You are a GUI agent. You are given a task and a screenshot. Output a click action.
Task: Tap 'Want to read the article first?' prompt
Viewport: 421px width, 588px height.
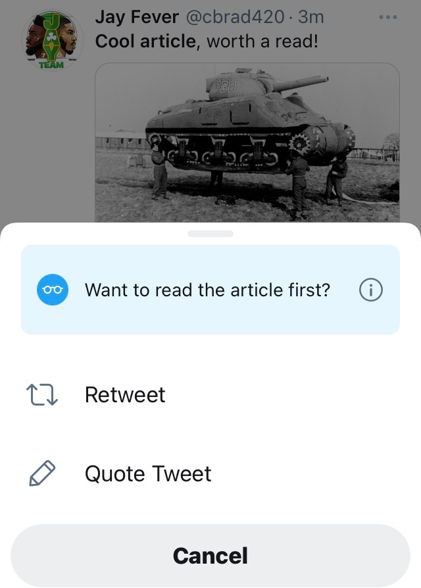pos(207,290)
